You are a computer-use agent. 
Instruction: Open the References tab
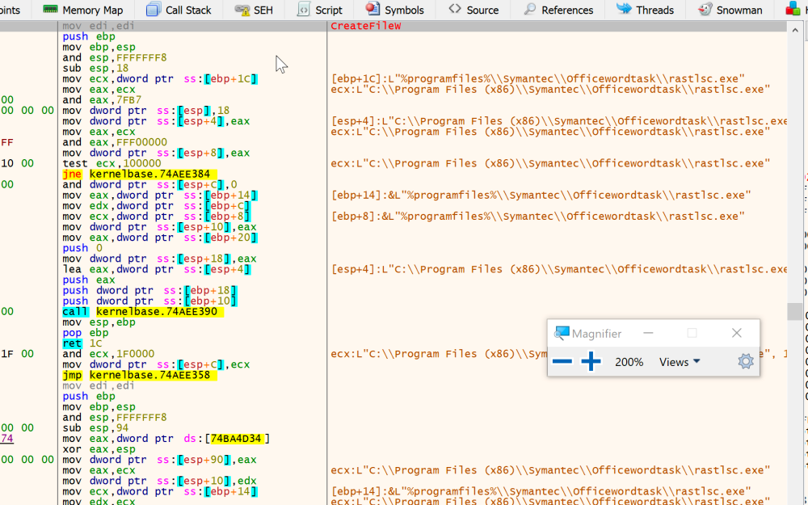click(x=558, y=10)
